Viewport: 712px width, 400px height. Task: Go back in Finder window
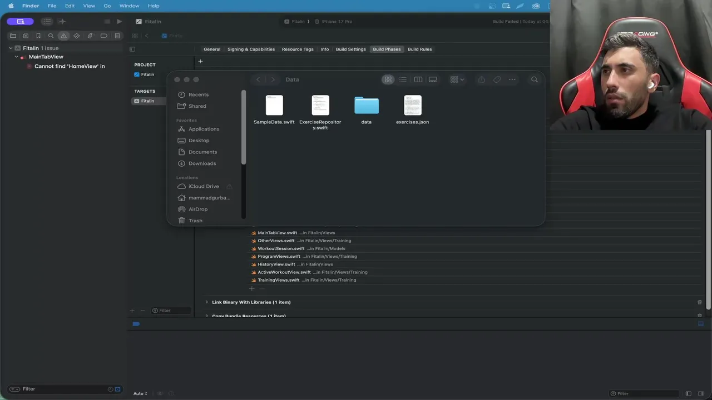(258, 79)
